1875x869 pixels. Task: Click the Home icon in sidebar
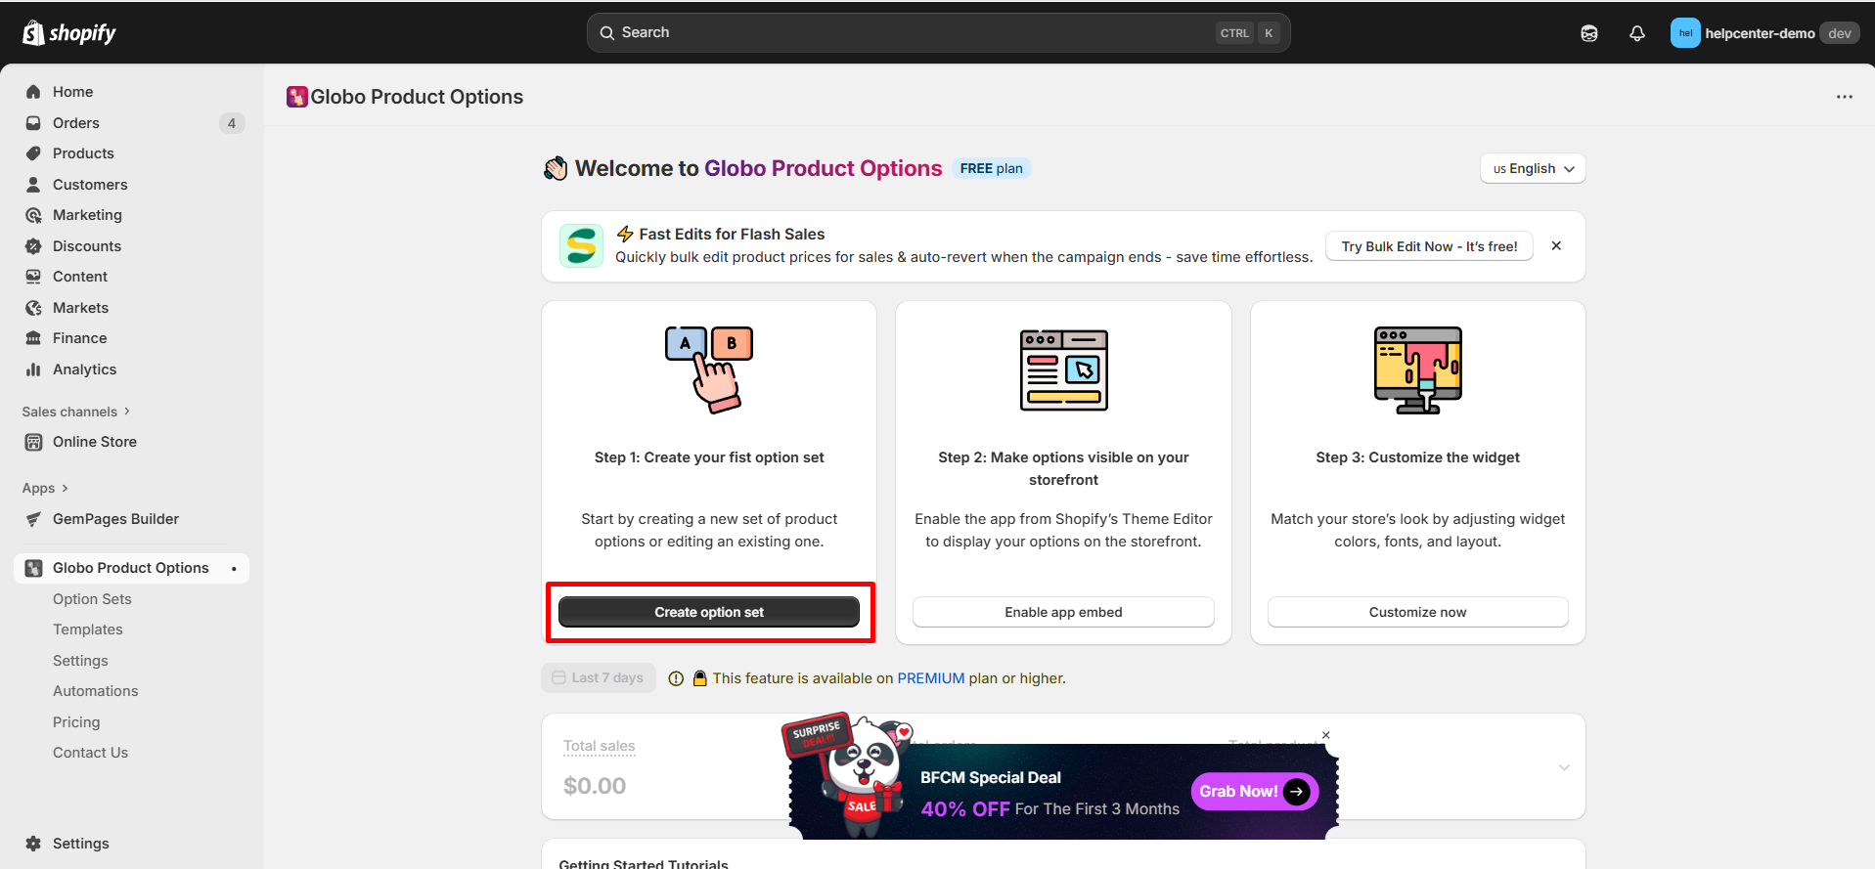[x=33, y=92]
